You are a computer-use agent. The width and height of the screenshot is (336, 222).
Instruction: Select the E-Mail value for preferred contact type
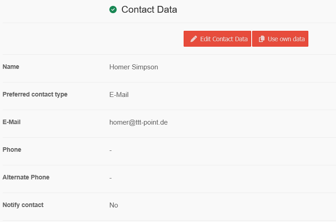tap(119, 95)
